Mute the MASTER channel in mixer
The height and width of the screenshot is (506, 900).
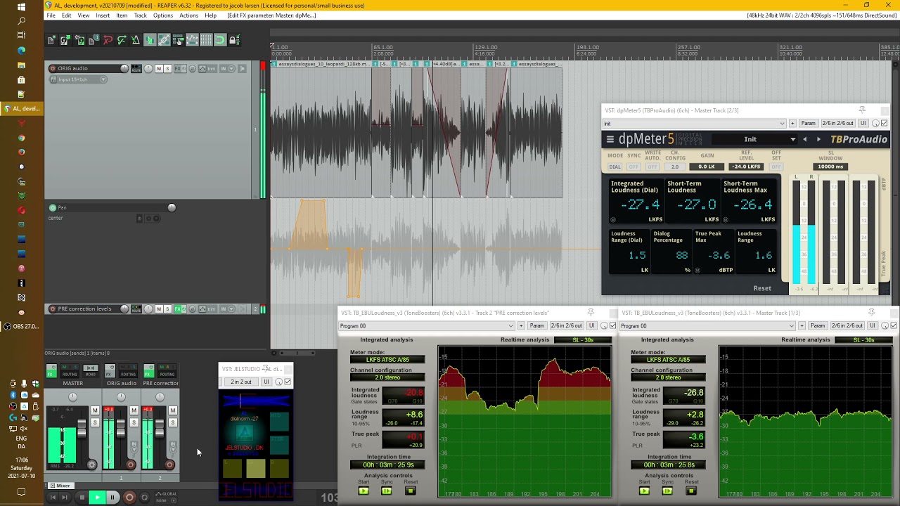coord(95,410)
